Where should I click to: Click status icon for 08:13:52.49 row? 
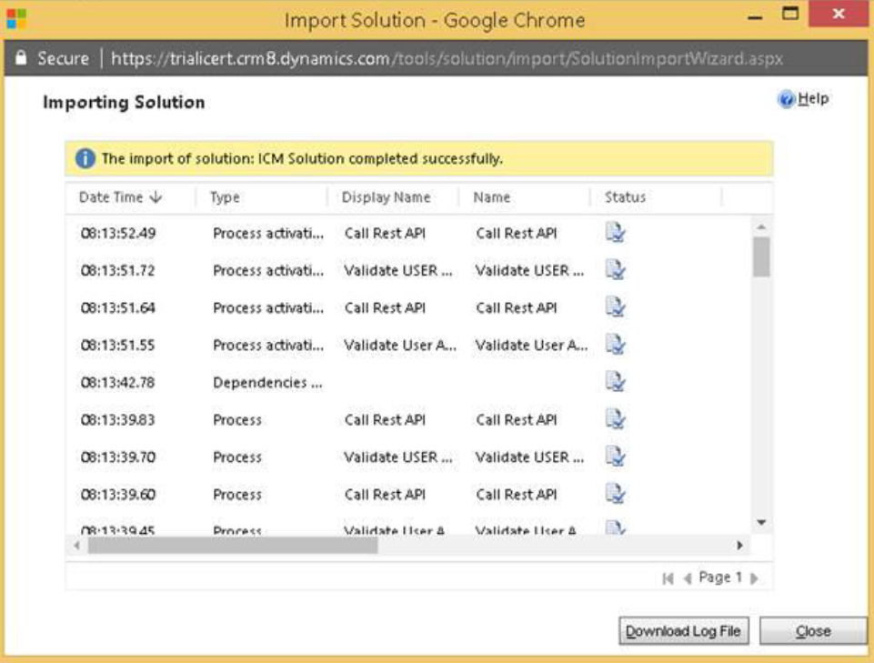click(616, 233)
